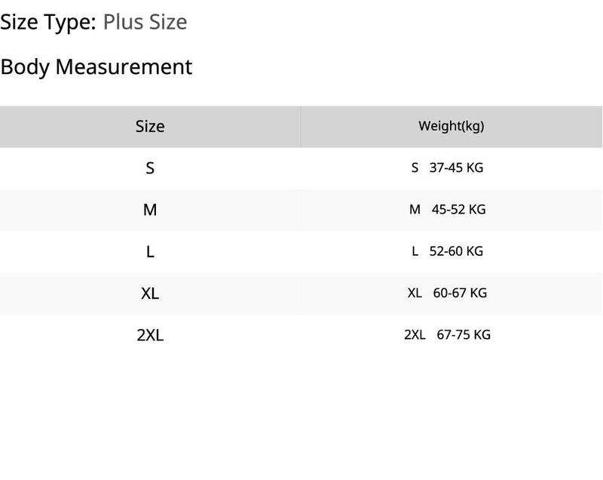Click the S 37-45 KG weight cell

tap(451, 168)
